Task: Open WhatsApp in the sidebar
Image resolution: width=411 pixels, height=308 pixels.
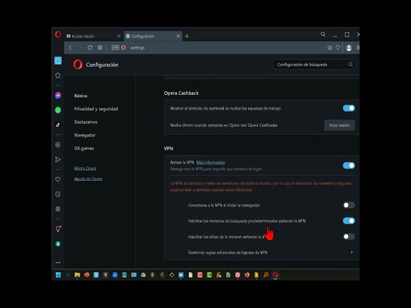Action: [x=58, y=110]
